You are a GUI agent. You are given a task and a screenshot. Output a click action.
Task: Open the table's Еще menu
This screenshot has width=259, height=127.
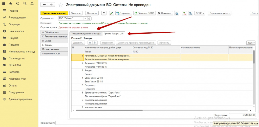pyautogui.click(x=251, y=43)
